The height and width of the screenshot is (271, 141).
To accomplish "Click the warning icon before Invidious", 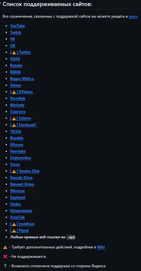I will point(14,224).
